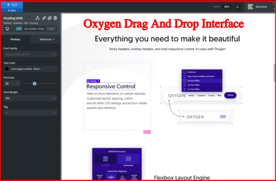
Task: Open the device media query selector
Action: [x=9, y=29]
